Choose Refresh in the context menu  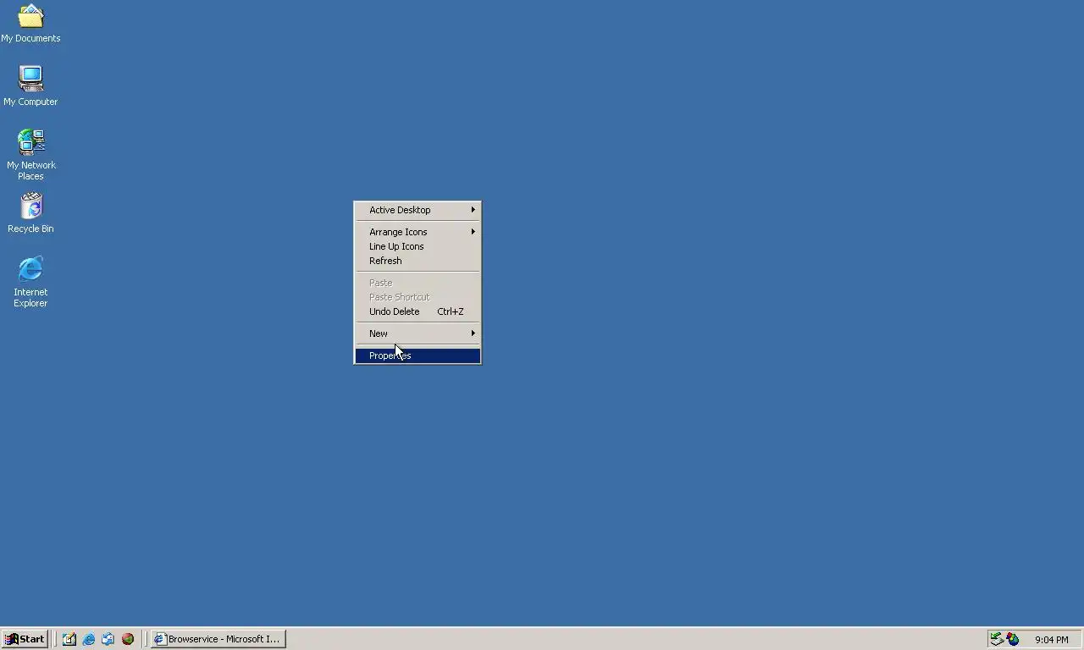tap(418, 261)
